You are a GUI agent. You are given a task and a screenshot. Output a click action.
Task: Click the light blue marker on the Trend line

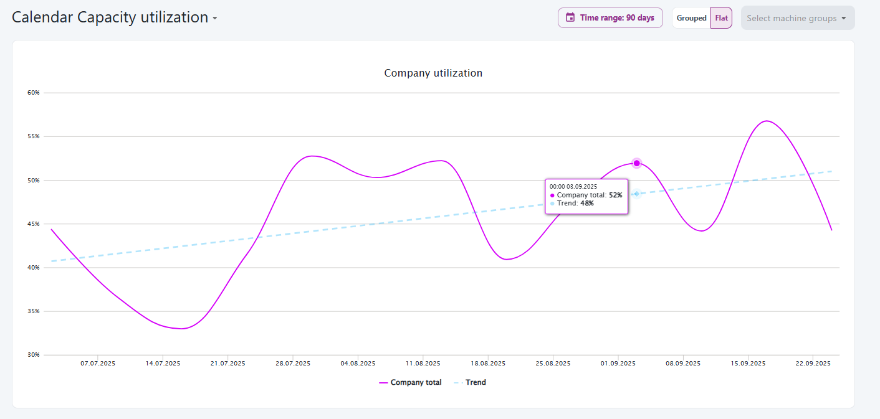pyautogui.click(x=636, y=194)
